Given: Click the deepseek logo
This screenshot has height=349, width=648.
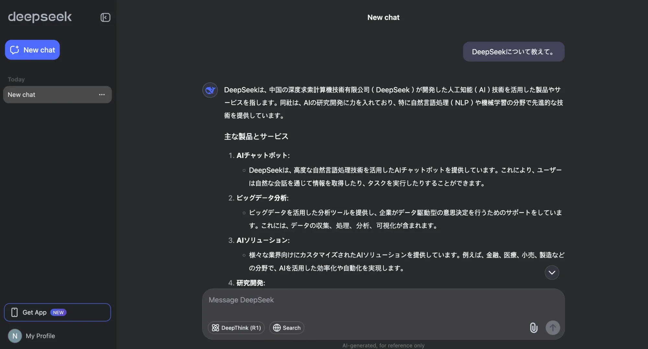Looking at the screenshot, I should pyautogui.click(x=40, y=17).
